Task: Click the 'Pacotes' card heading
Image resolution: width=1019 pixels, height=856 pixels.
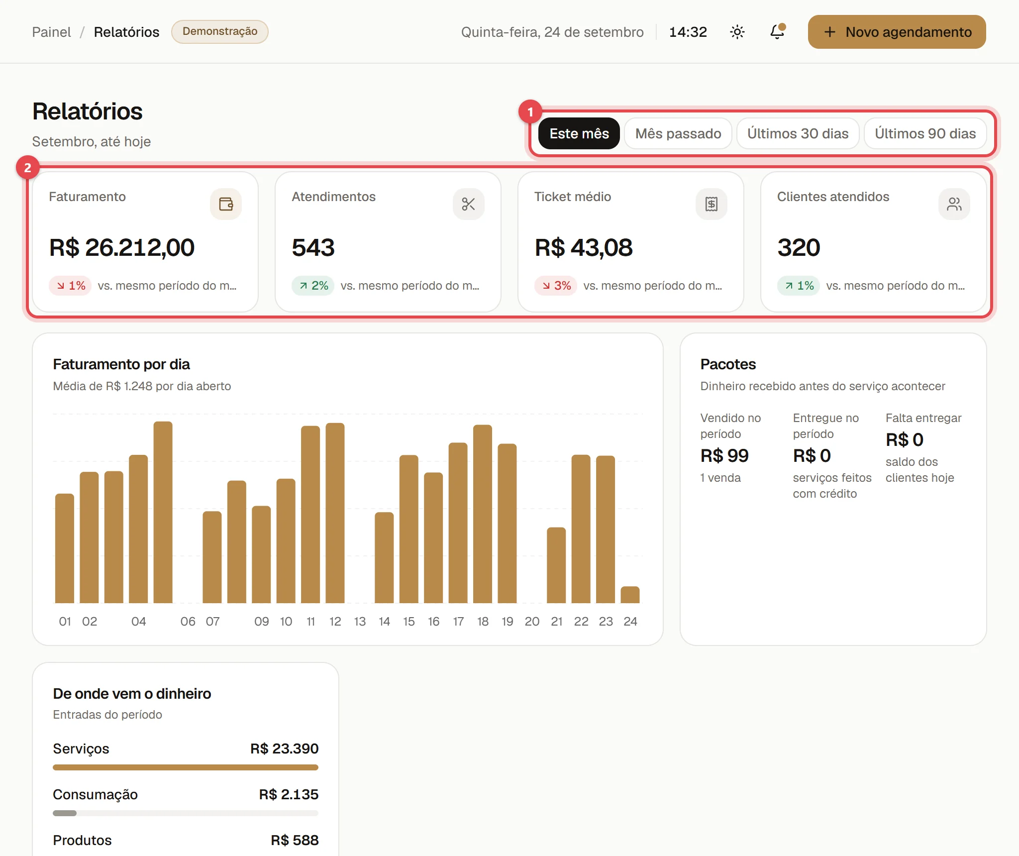Action: (728, 364)
